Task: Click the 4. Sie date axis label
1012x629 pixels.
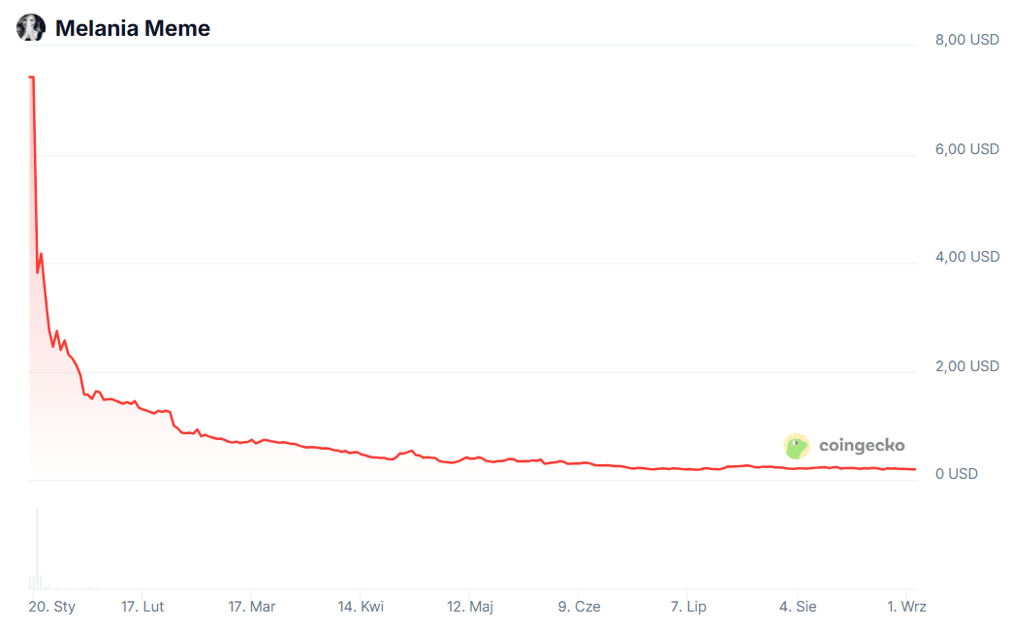Action: [x=798, y=607]
